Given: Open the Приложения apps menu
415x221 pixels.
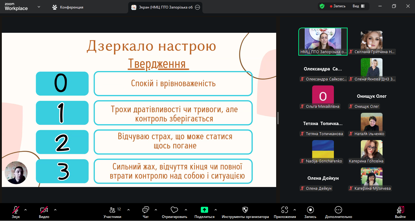Looking at the screenshot, I should click(285, 212).
